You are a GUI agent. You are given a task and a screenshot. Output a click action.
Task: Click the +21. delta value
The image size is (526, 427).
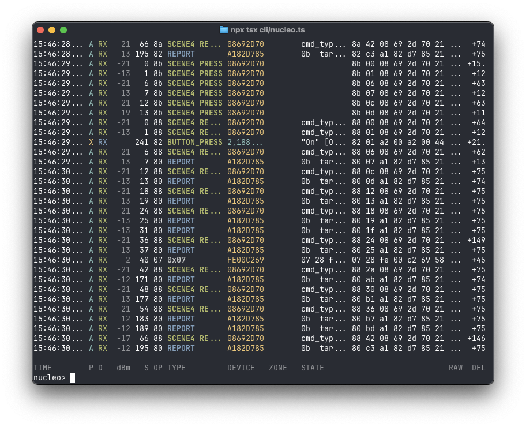(x=476, y=143)
